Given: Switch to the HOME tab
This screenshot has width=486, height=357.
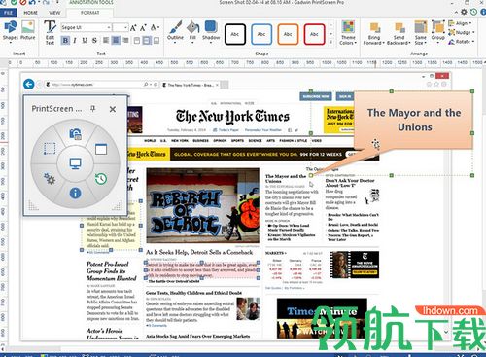Looking at the screenshot, I should point(31,13).
